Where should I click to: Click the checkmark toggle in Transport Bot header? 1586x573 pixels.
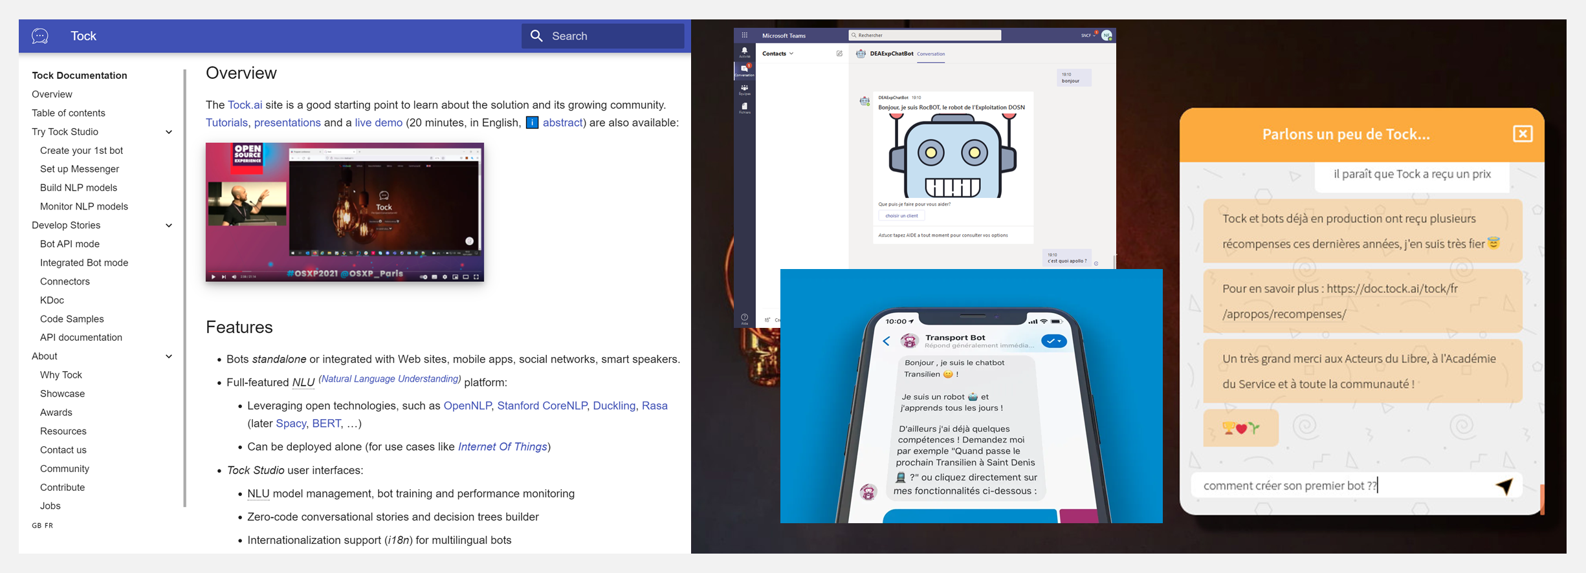(x=1054, y=341)
